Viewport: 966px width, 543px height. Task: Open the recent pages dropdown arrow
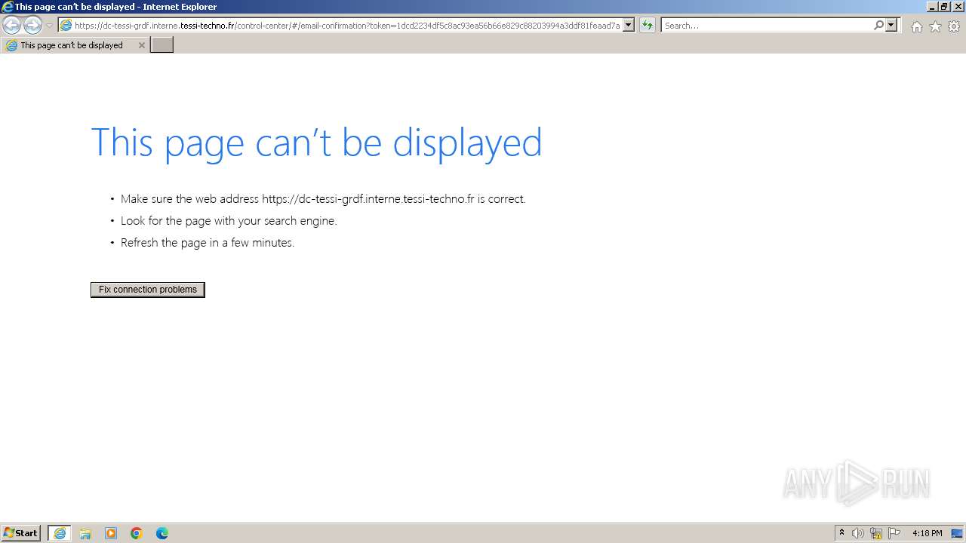coord(49,26)
